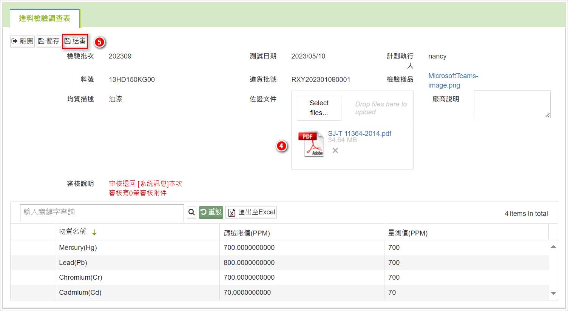Sort by 物質名稱 column header
568x311 pixels.
point(137,232)
